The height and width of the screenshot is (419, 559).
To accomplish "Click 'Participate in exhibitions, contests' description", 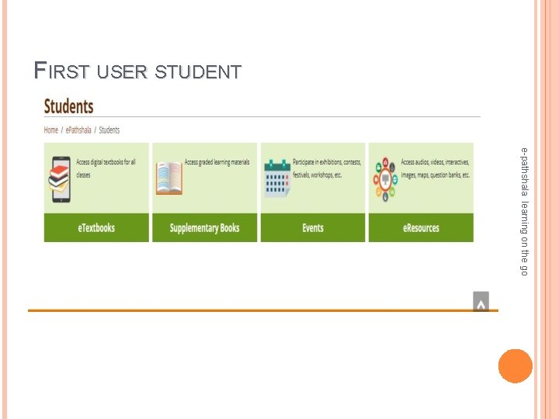I will click(327, 168).
